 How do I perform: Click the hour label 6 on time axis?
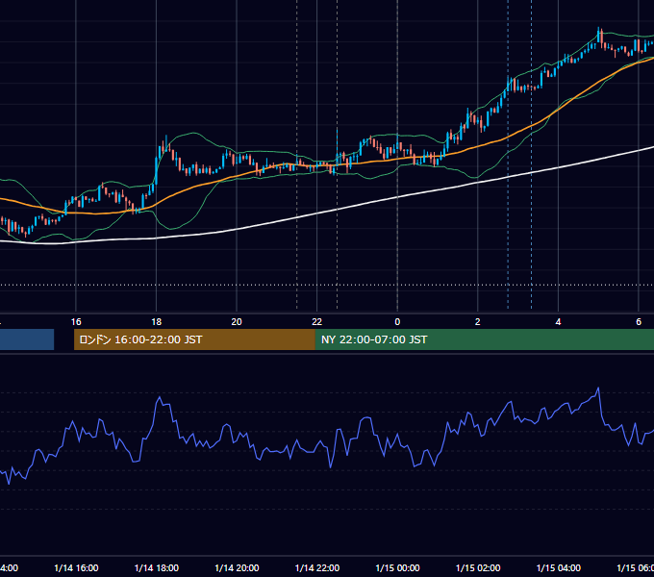pyautogui.click(x=639, y=322)
